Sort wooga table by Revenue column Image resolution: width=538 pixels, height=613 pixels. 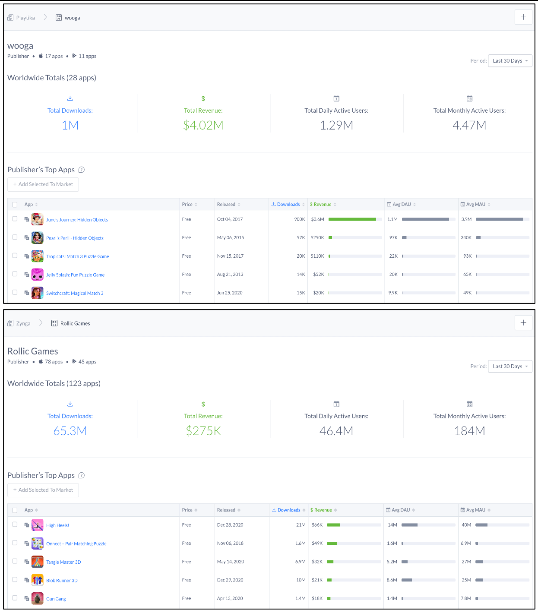click(323, 205)
